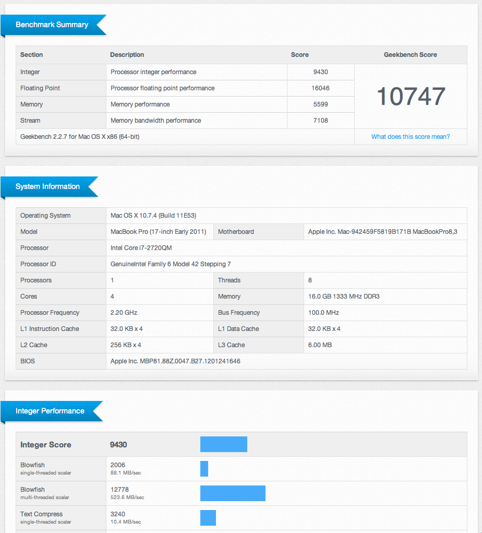This screenshot has width=482, height=533.
Task: Click the Processor ID label
Action: [x=38, y=264]
